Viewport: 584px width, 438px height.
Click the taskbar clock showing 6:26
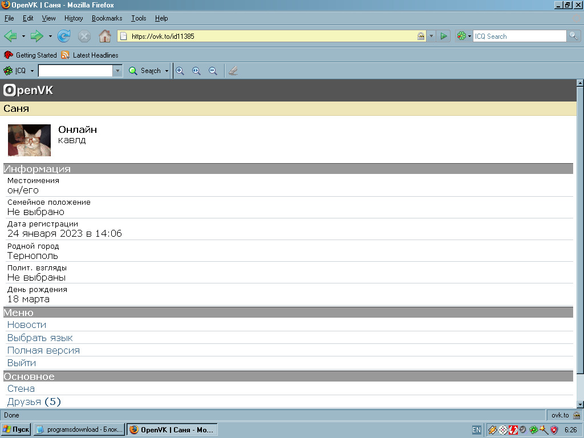[x=570, y=430]
